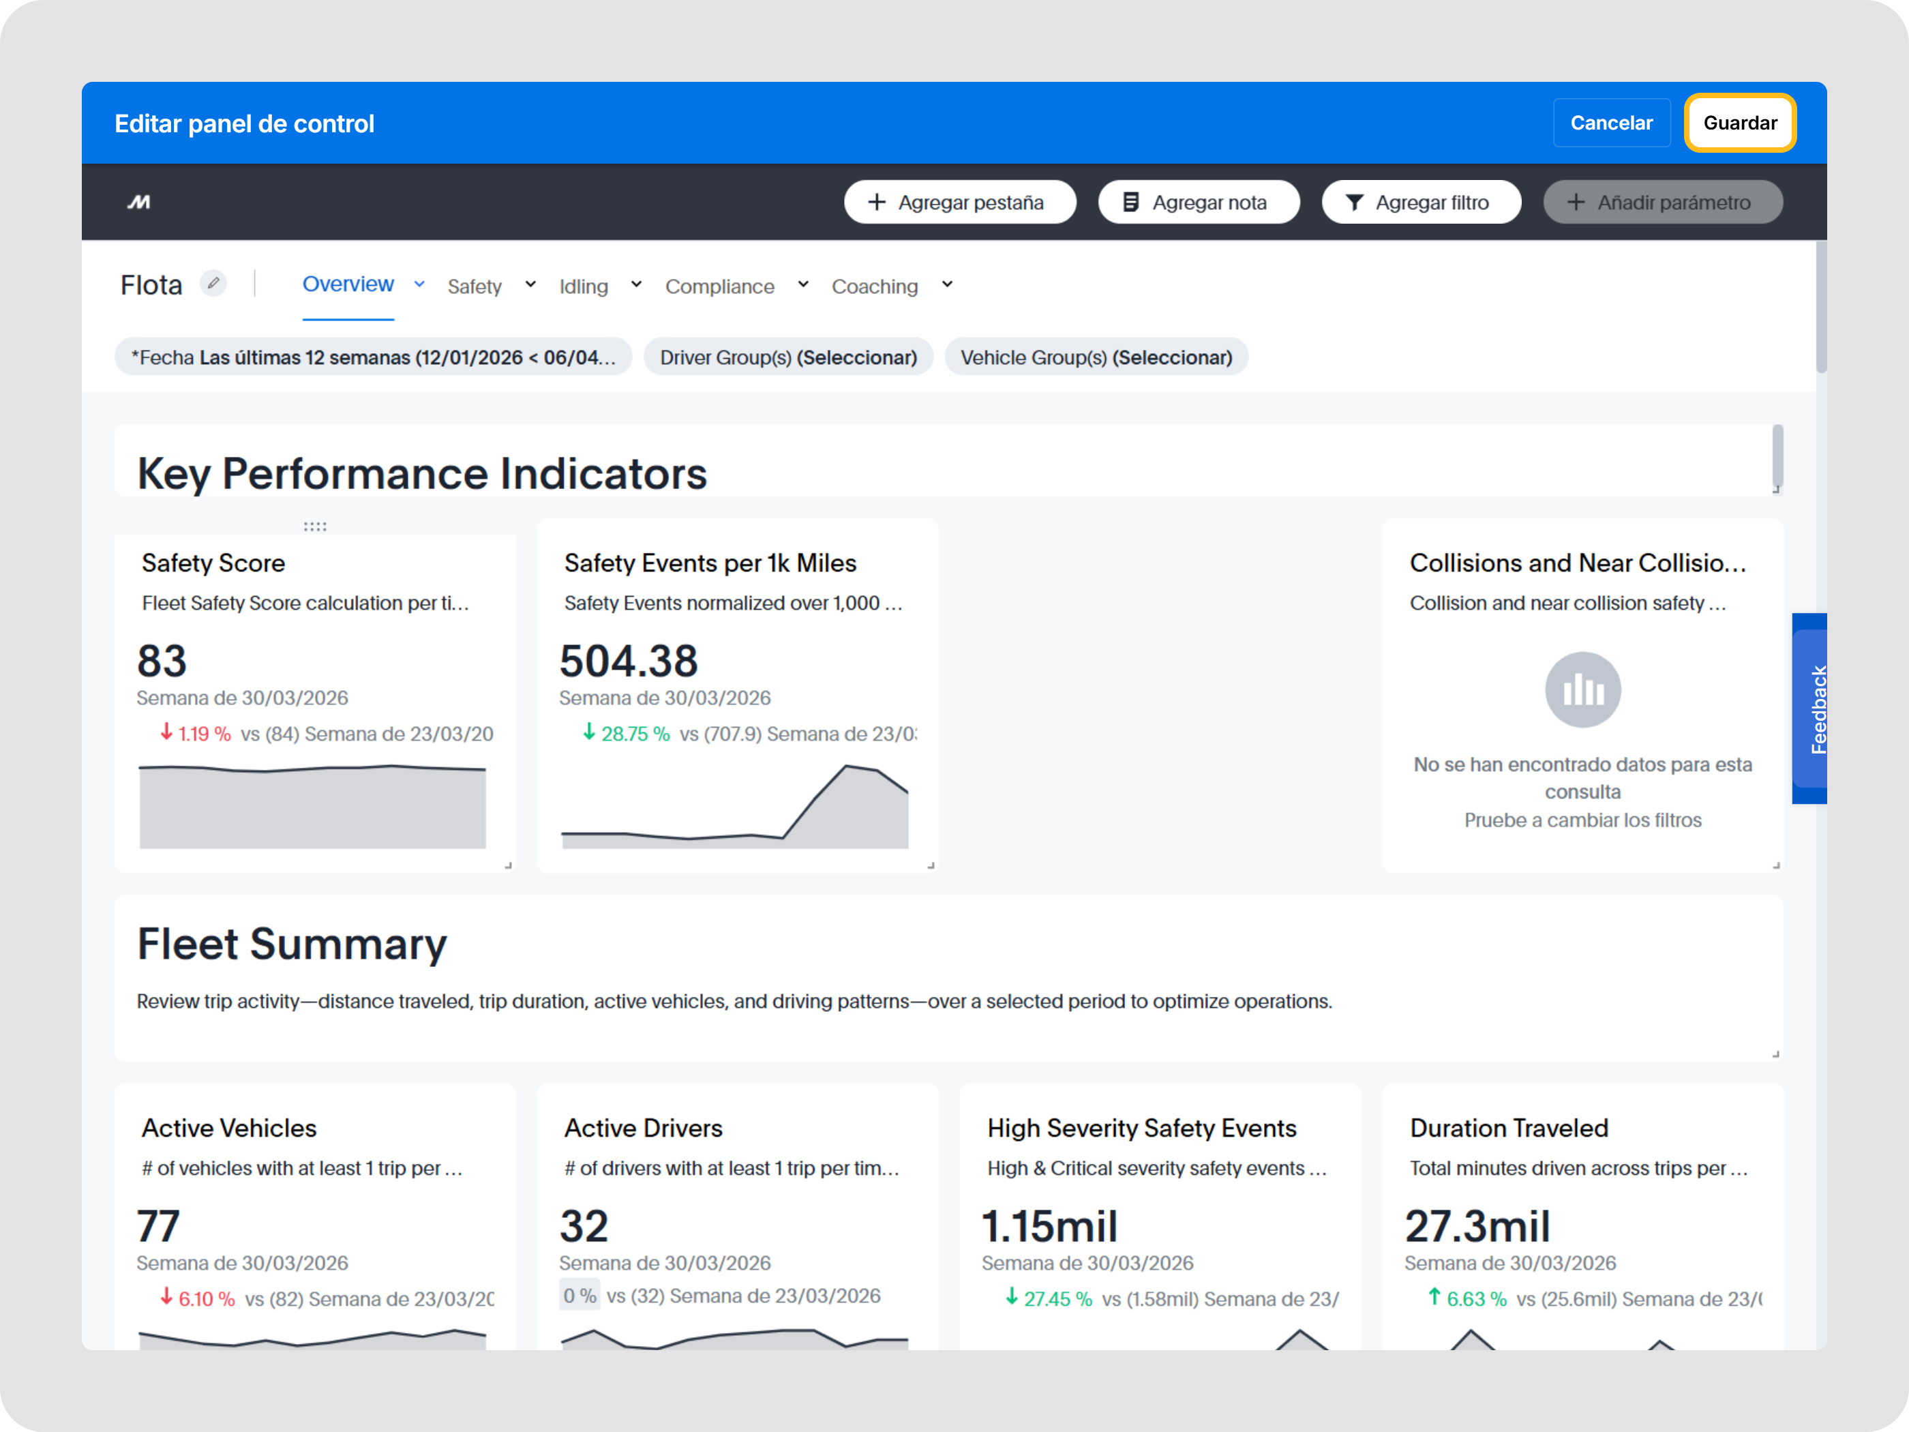Open the Safety tab dropdown arrow
Image resolution: width=1909 pixels, height=1432 pixels.
pos(530,285)
